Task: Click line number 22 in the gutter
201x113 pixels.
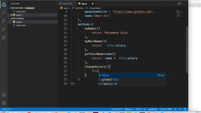Action: click(x=65, y=67)
